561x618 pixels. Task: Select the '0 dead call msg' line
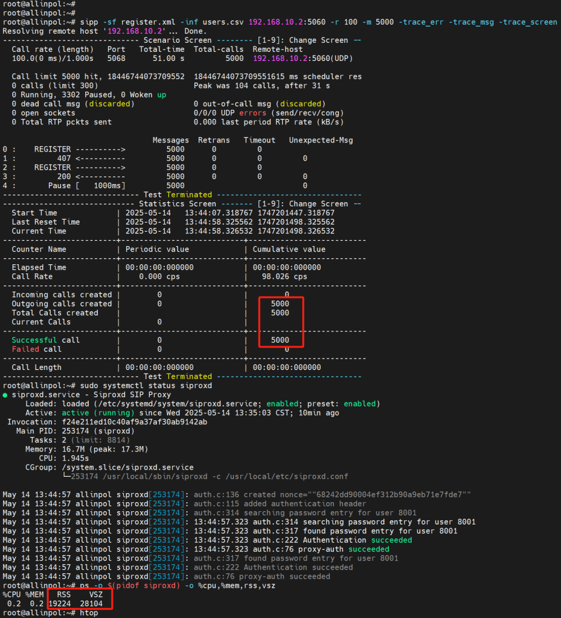coord(73,104)
